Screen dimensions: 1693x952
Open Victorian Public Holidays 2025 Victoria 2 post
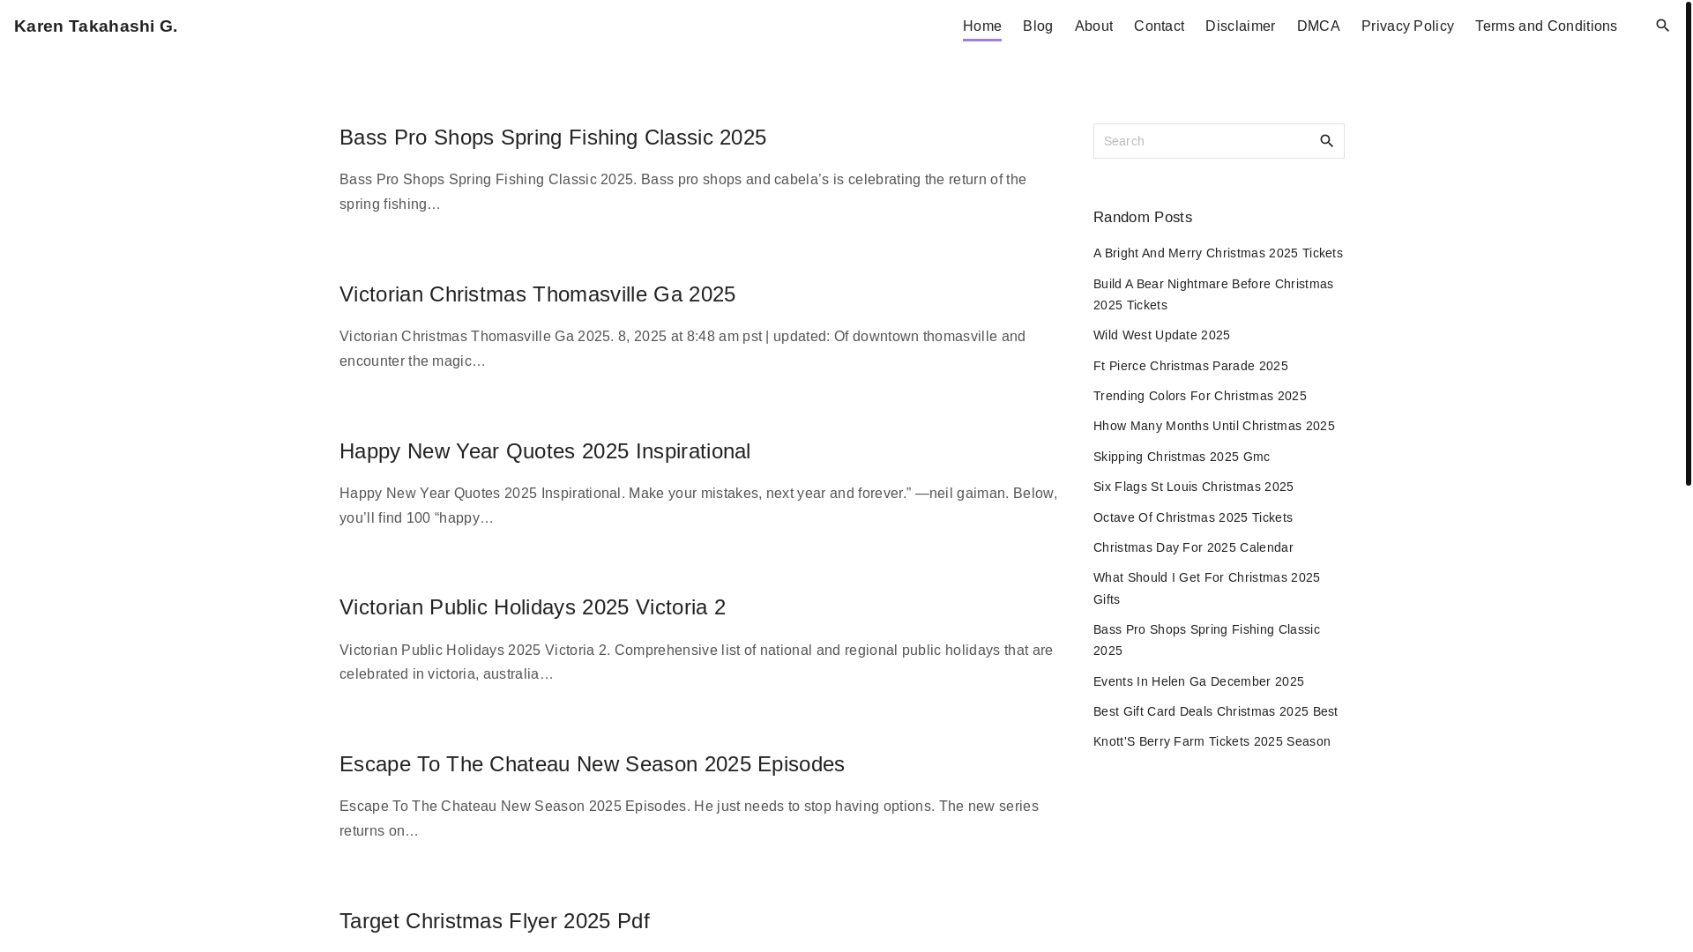coord(533,607)
